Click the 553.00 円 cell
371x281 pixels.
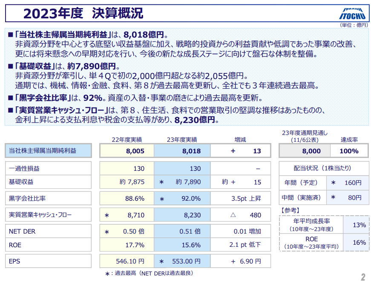pos(182,261)
